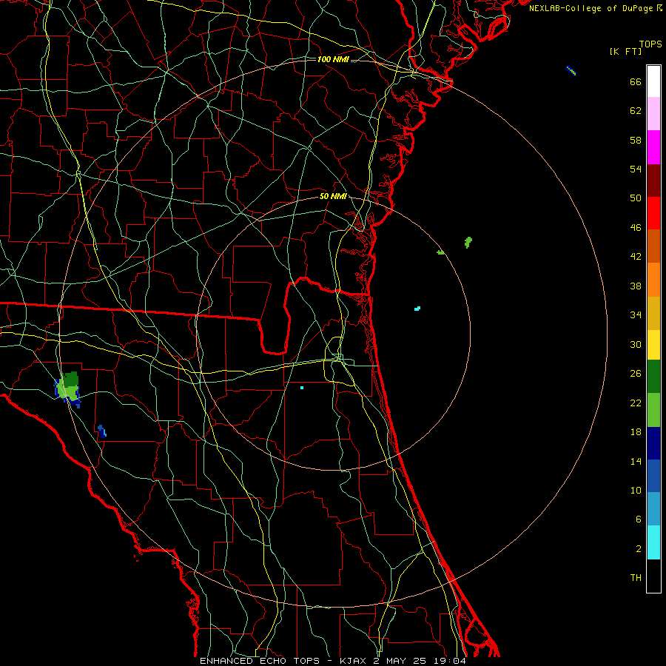Image resolution: width=666 pixels, height=666 pixels.
Task: Click the cyan echo offshore inside the 50 NMI ring
Action: pyautogui.click(x=417, y=309)
